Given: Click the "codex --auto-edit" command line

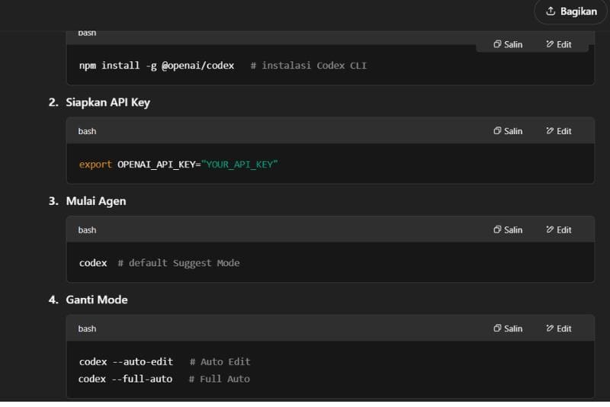Looking at the screenshot, I should (126, 362).
